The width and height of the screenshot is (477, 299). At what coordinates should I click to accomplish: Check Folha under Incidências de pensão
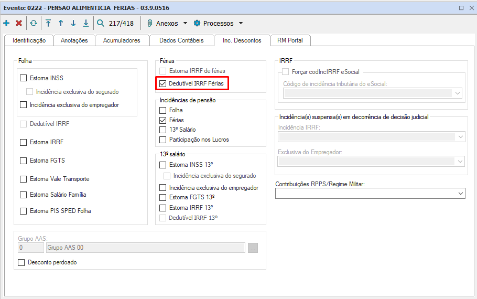[162, 110]
